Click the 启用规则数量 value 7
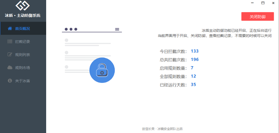Screen dimensions: 279x133 (x=192, y=68)
